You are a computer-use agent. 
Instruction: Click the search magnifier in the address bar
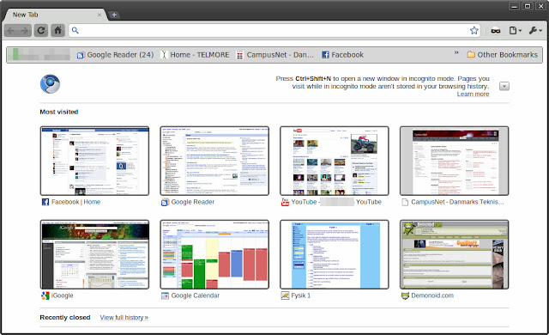(x=75, y=30)
